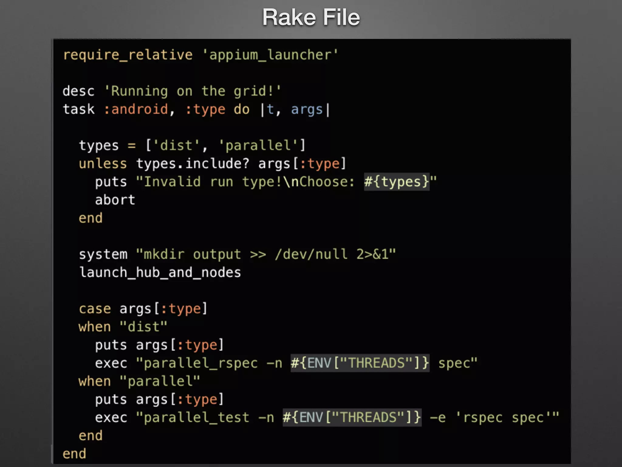Viewport: 622px width, 467px height.
Task: Click the "launch_hub_and_nodes" call
Action: point(160,272)
